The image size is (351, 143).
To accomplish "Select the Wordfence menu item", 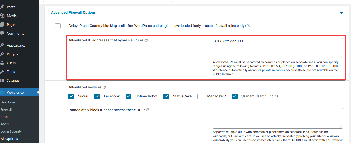I will [20, 92].
